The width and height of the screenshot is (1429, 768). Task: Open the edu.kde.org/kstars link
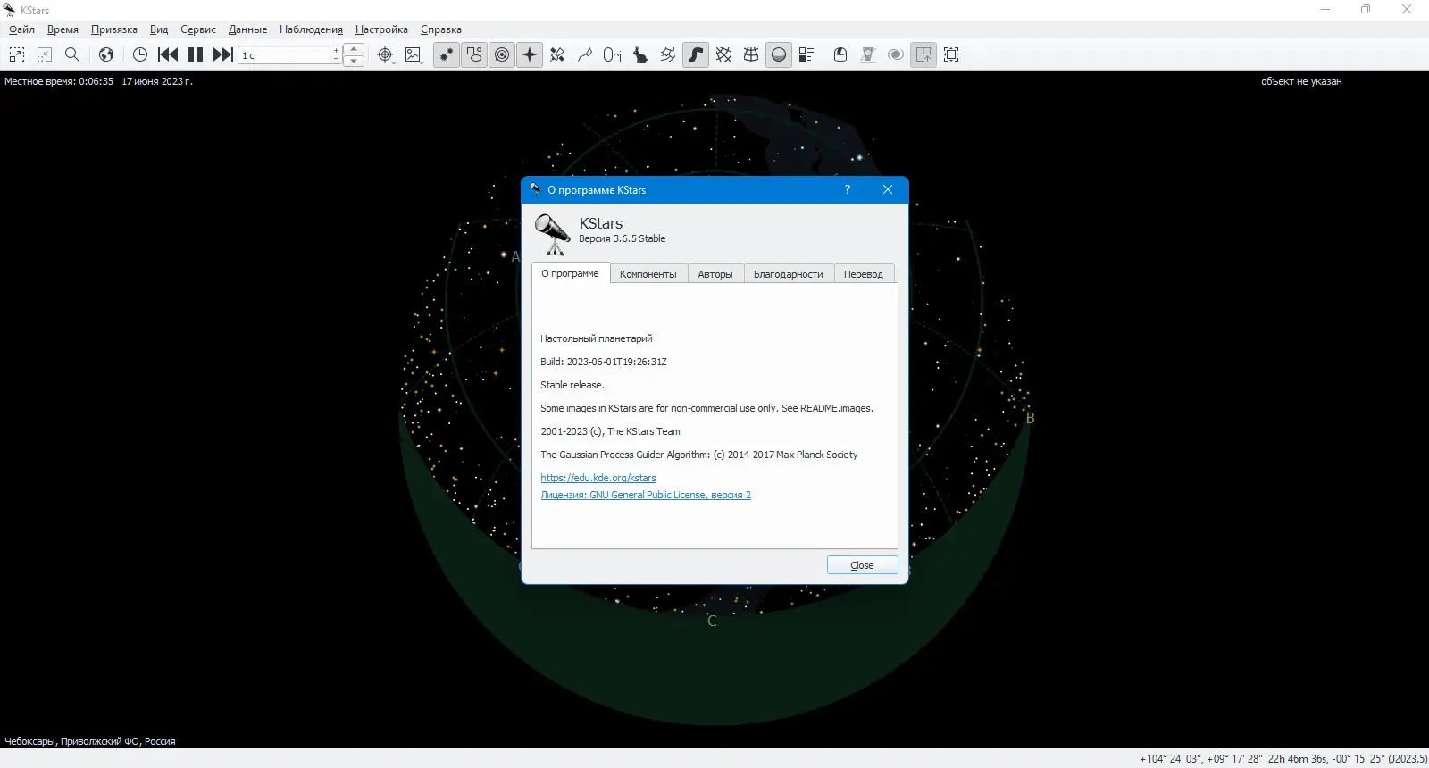598,478
